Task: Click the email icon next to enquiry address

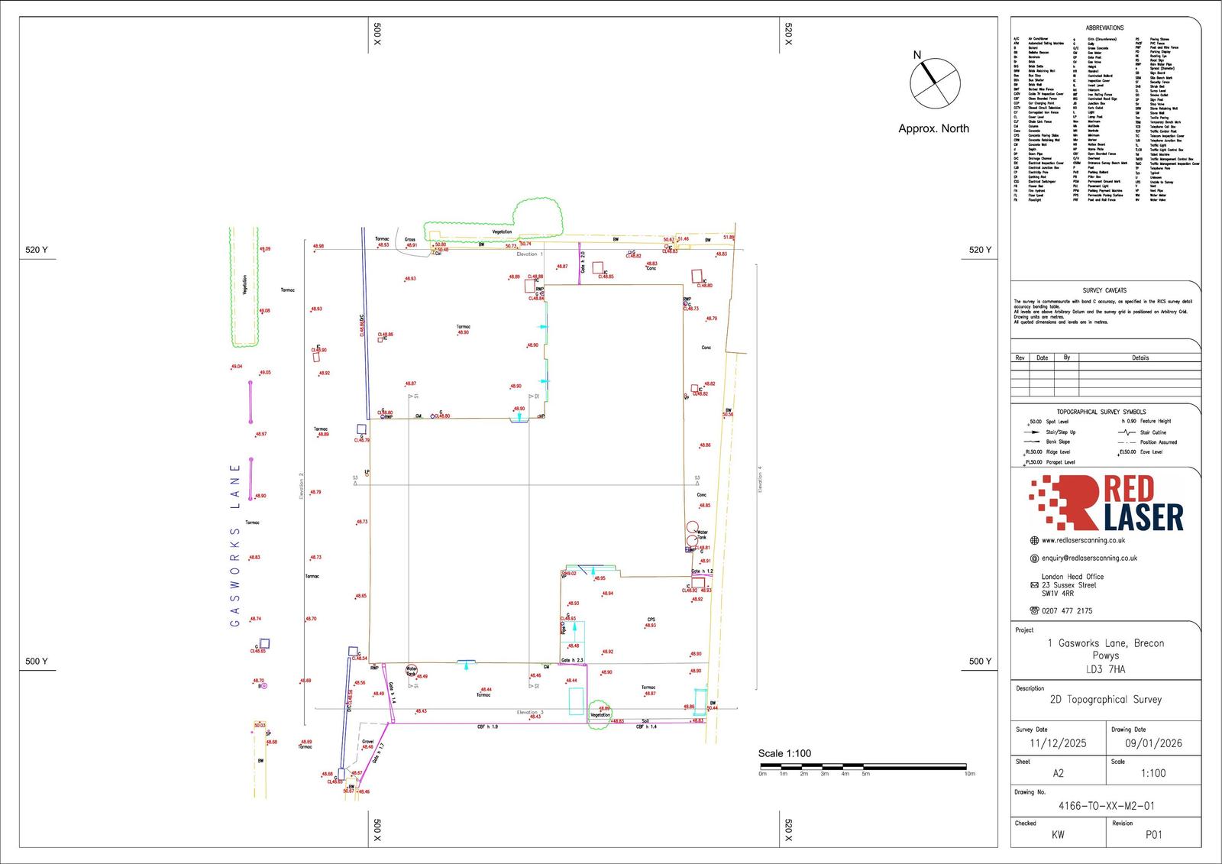Action: [1034, 558]
